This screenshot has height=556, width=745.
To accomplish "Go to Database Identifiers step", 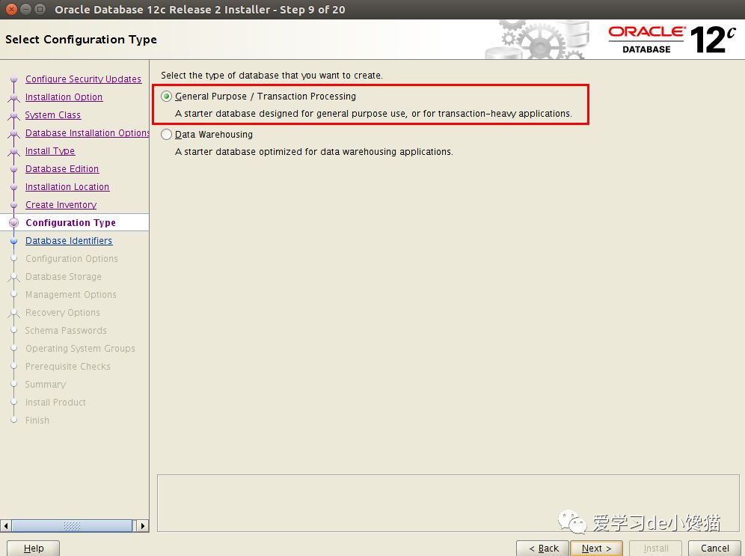I will click(68, 240).
